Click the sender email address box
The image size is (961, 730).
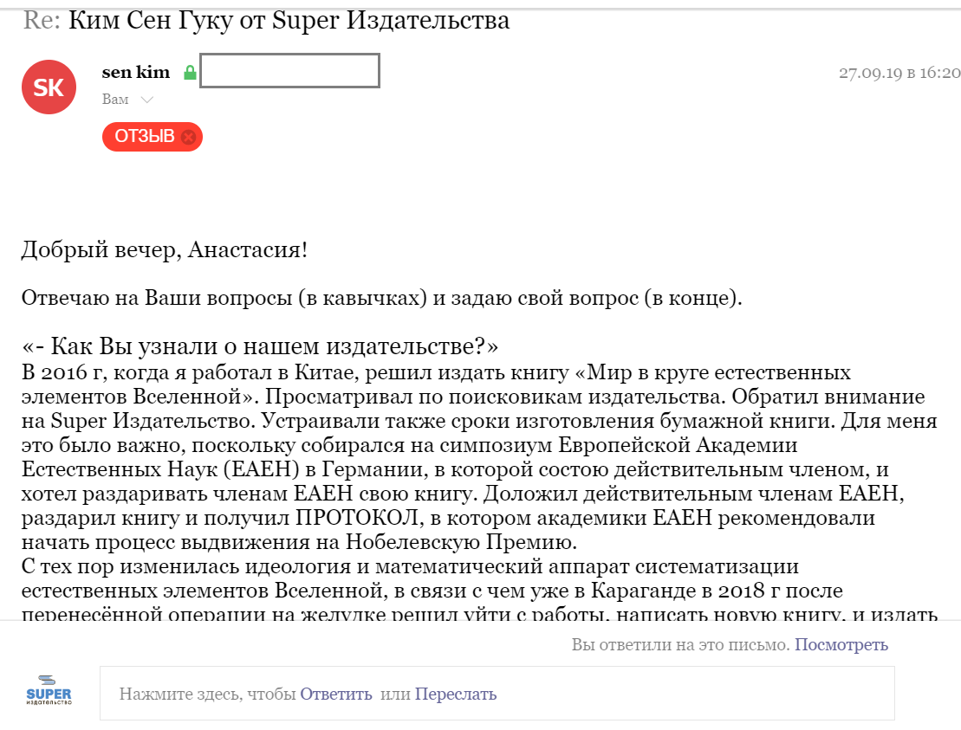[x=289, y=71]
